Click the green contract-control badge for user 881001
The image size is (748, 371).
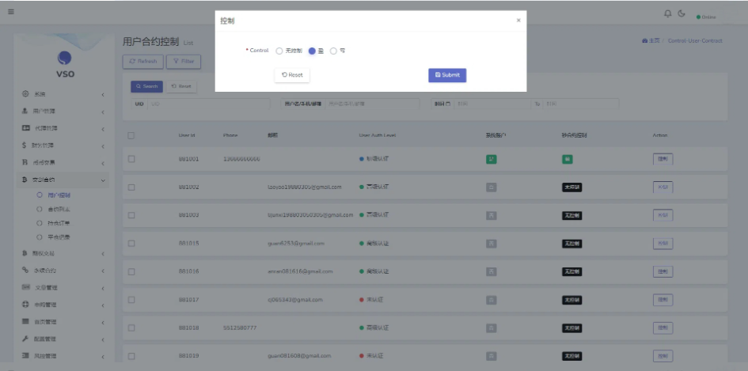pyautogui.click(x=568, y=159)
